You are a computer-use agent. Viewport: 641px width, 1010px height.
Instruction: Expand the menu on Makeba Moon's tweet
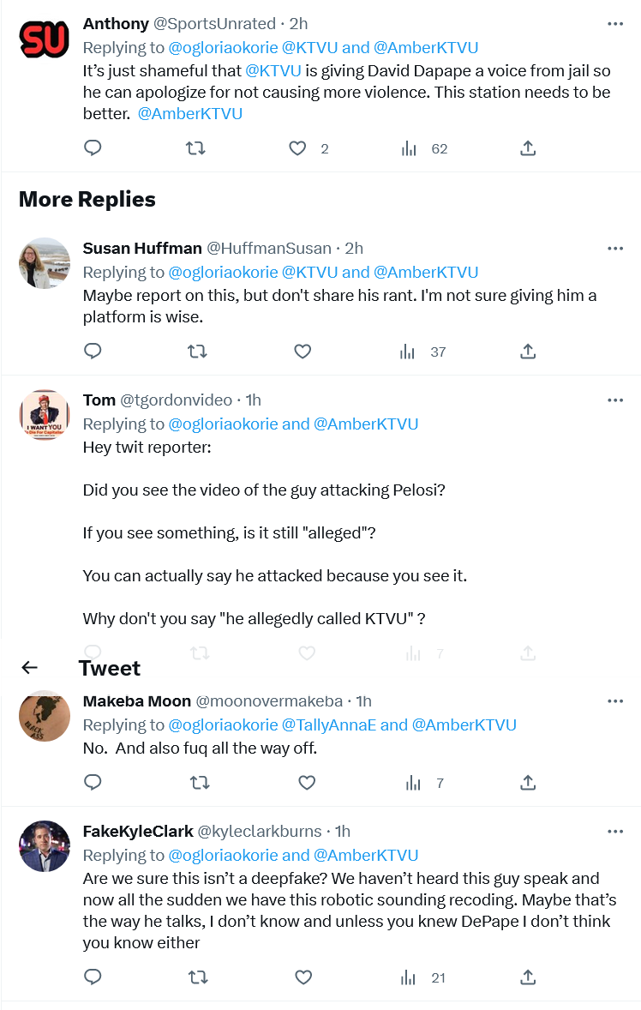(x=615, y=700)
